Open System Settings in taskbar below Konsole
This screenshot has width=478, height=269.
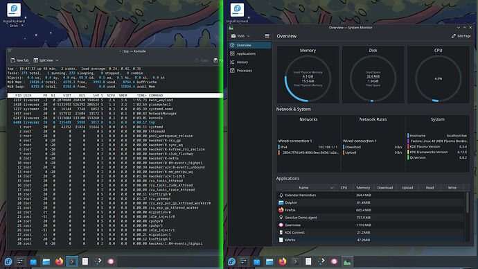20,261
